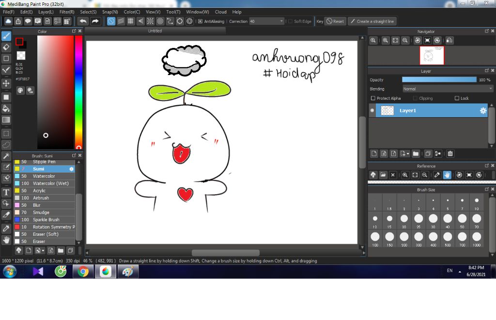Delete layer with trash icon
This screenshot has width=496, height=320.
(x=450, y=153)
